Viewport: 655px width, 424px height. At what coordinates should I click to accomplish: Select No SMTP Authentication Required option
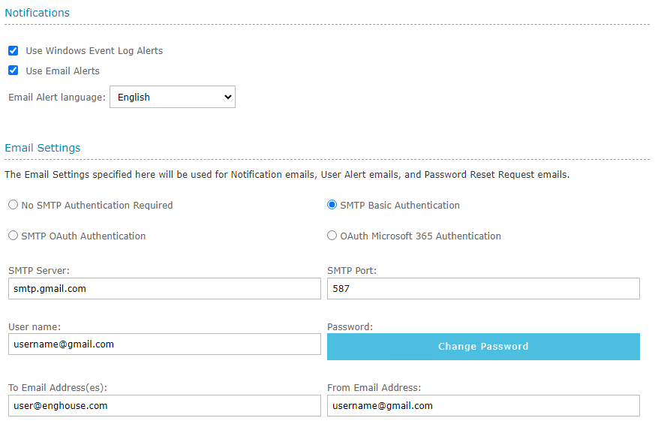click(x=14, y=205)
